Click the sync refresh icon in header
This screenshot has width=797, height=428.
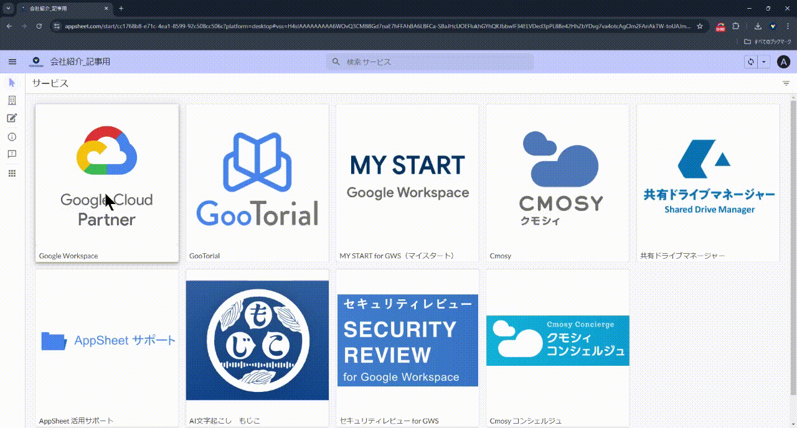[x=751, y=62]
